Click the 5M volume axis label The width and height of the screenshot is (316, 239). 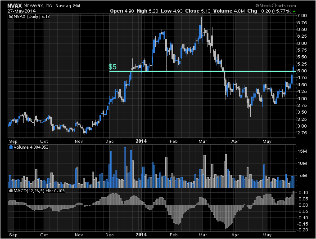coord(303,176)
